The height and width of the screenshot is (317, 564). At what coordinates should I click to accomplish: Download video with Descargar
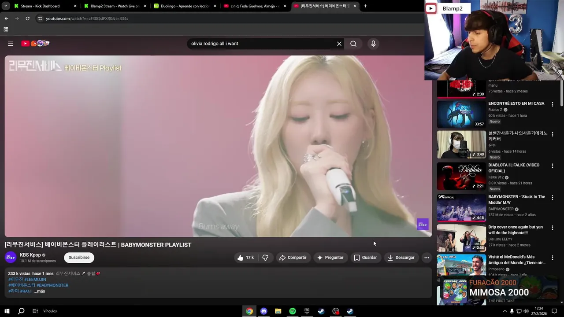tap(401, 258)
